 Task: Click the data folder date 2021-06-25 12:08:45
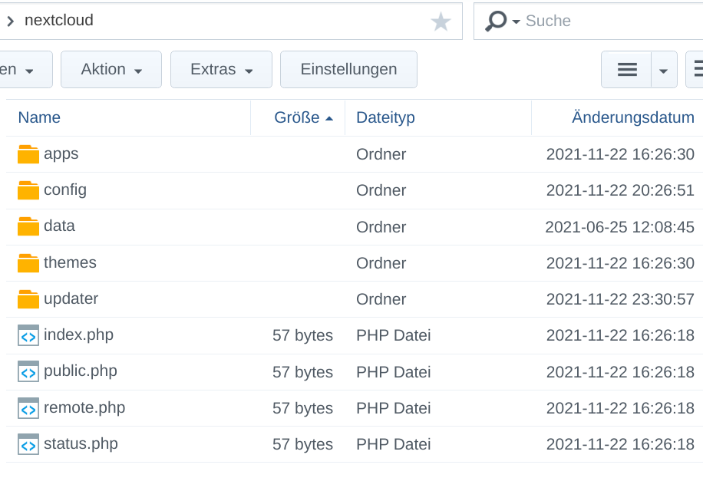[619, 227]
